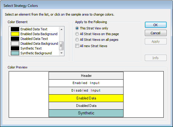Click the Disabled Input preview row
The image size is (173, 127).
pyautogui.click(x=86, y=91)
